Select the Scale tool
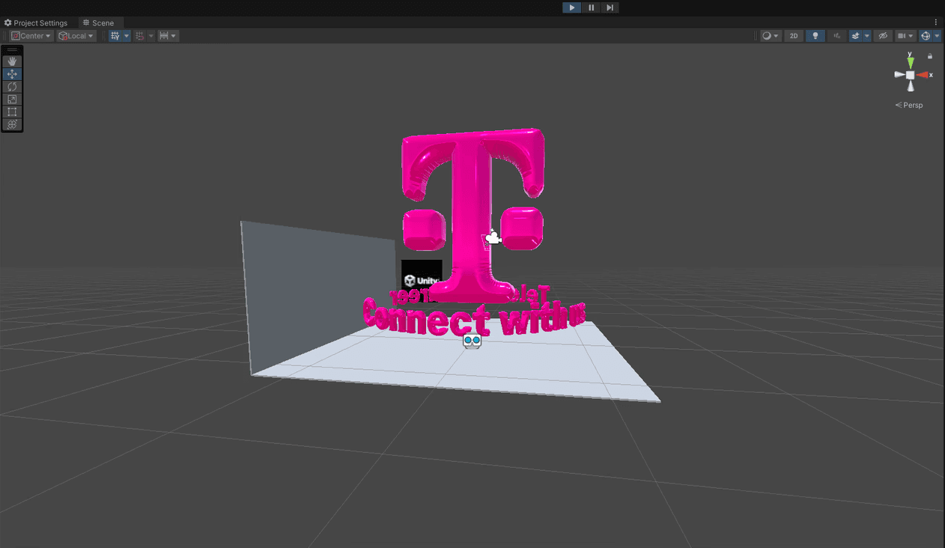This screenshot has height=548, width=945. coord(12,99)
